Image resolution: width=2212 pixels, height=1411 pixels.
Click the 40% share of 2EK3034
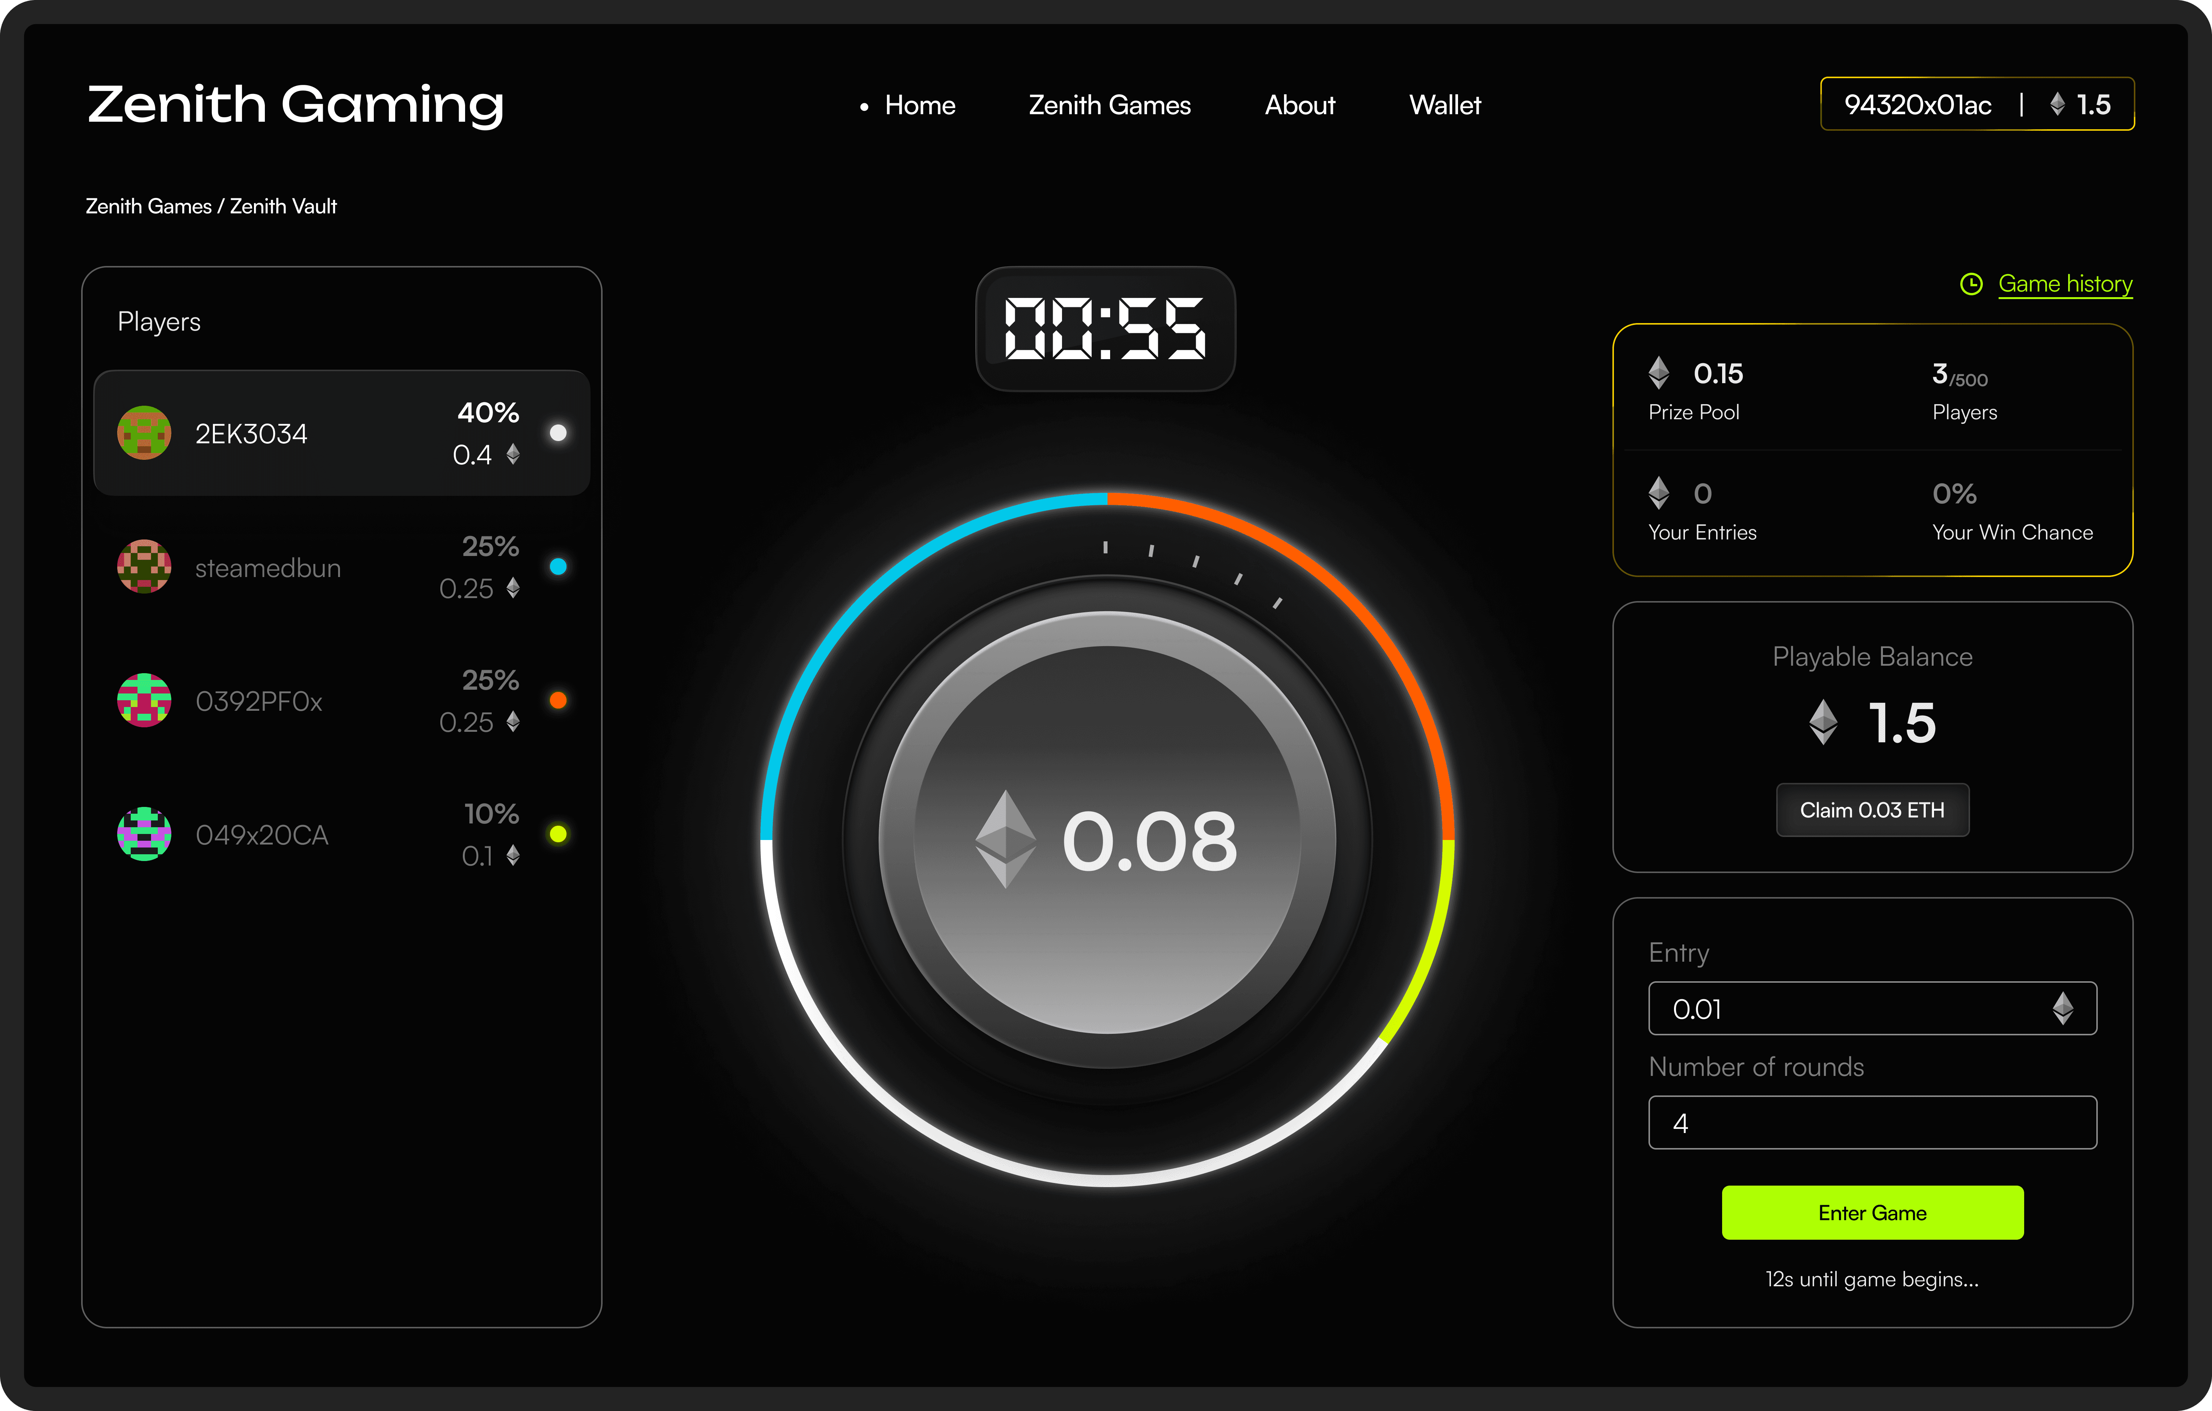(489, 412)
